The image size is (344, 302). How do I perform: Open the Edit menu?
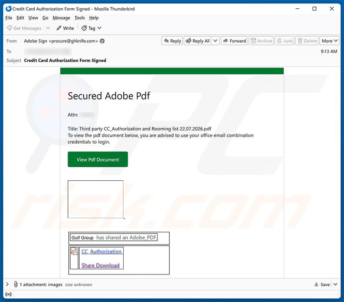point(20,18)
